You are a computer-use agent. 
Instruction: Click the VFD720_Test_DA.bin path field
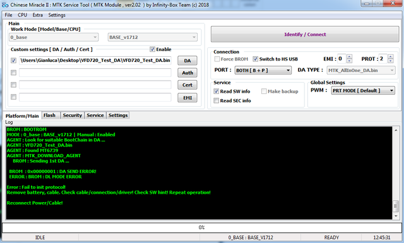pos(95,61)
